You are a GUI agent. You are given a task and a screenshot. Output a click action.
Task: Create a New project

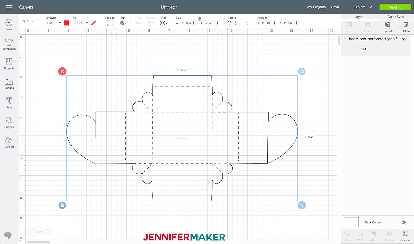click(9, 25)
